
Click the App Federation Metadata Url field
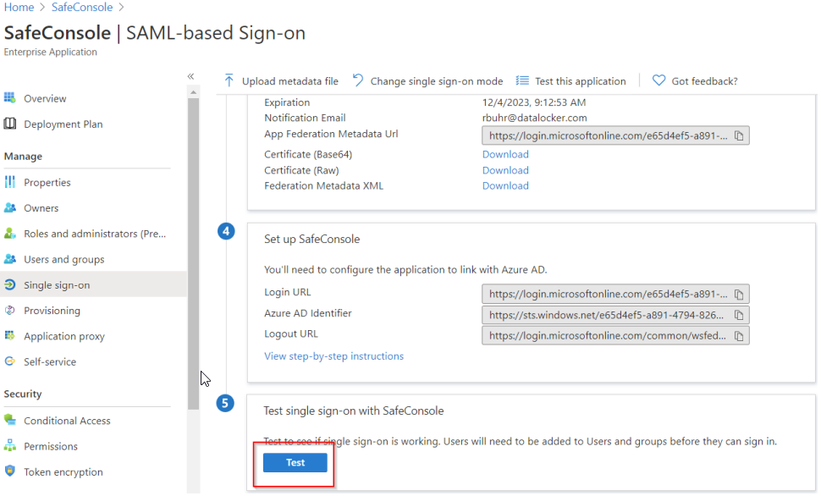(616, 135)
